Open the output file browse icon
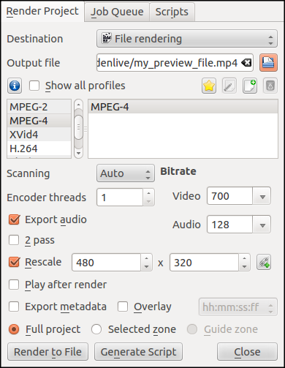The width and height of the screenshot is (285, 368). (x=268, y=63)
